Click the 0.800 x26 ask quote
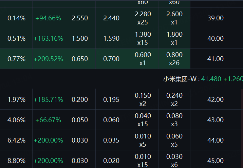This screenshot has height=168, width=243. pos(174,59)
